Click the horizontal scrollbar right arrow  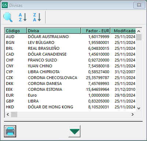[133, 114]
